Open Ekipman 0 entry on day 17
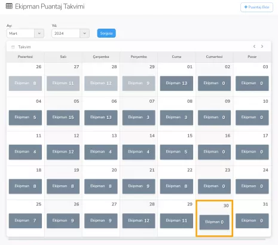Viewport: 278px width, 245px height. tap(252, 152)
